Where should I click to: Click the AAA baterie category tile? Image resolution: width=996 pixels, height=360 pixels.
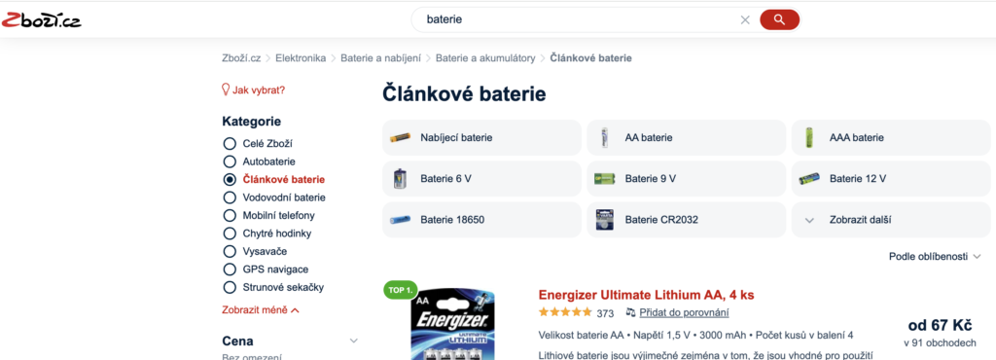(891, 137)
